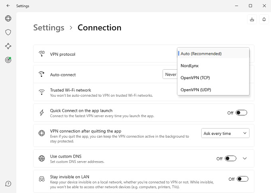Enable the Use custom DNS switch
The width and height of the screenshot is (271, 193).
pyautogui.click(x=230, y=158)
